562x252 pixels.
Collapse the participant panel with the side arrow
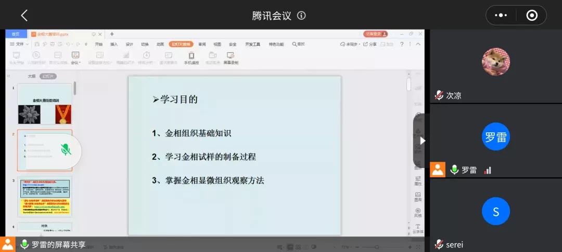tap(421, 140)
